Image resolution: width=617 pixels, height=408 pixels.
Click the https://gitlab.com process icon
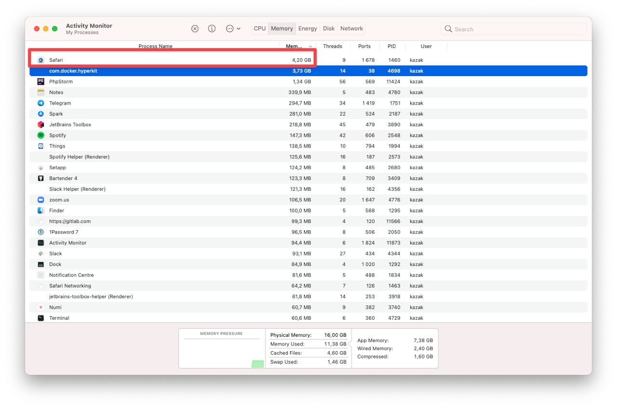click(41, 222)
